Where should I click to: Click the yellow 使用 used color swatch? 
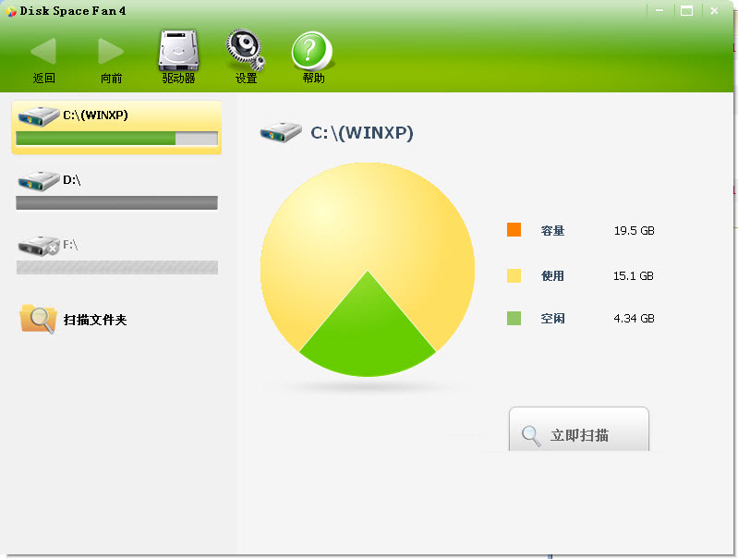[514, 275]
